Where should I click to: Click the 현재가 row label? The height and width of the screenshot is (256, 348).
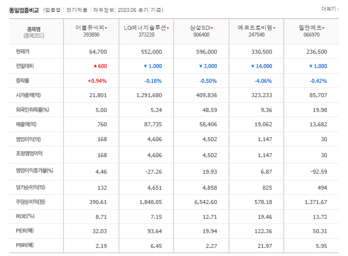point(22,51)
